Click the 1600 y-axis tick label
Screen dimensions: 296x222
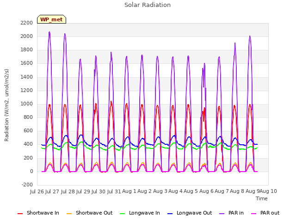[27, 63]
